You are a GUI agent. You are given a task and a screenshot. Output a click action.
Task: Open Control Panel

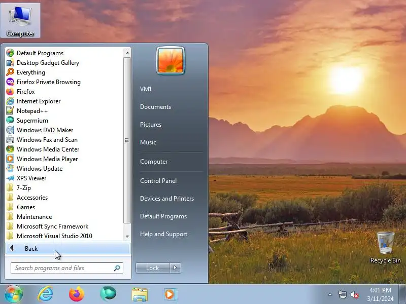(x=158, y=181)
